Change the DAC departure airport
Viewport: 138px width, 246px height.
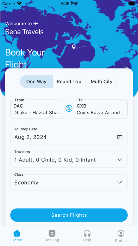pos(37,109)
